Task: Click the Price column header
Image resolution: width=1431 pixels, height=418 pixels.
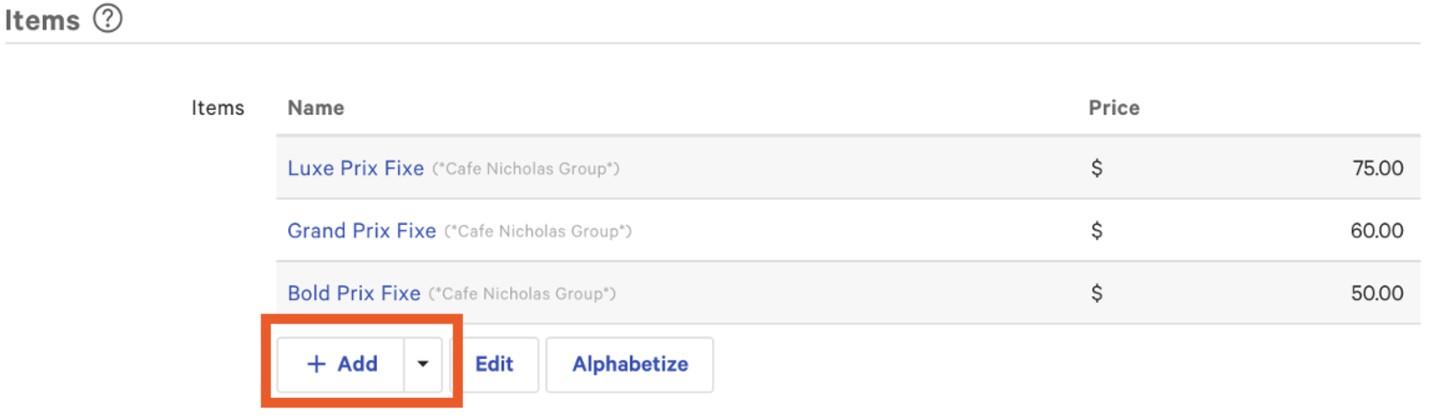Action: (1114, 108)
